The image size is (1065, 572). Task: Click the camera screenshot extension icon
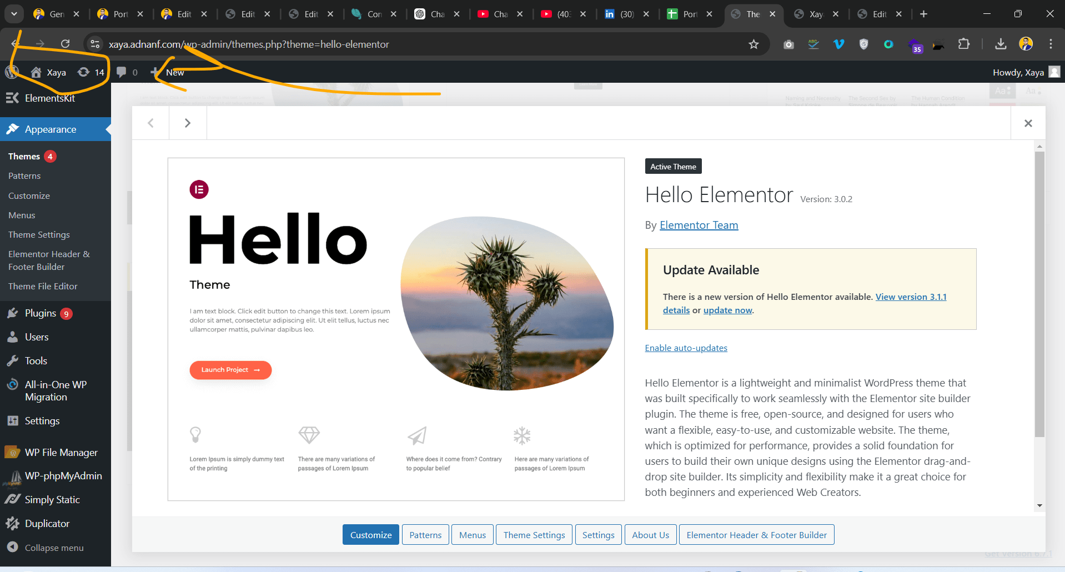click(x=788, y=44)
